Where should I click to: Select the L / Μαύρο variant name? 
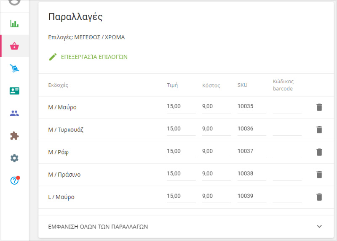(x=61, y=197)
